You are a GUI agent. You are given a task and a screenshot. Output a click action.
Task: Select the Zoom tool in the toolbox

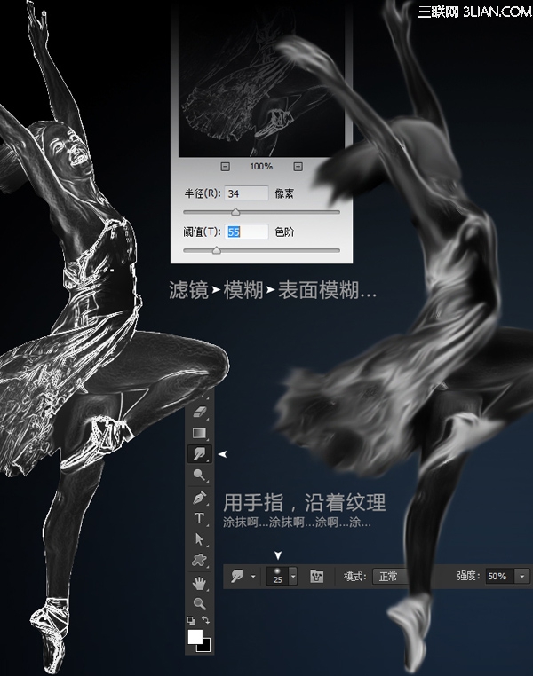click(x=199, y=603)
